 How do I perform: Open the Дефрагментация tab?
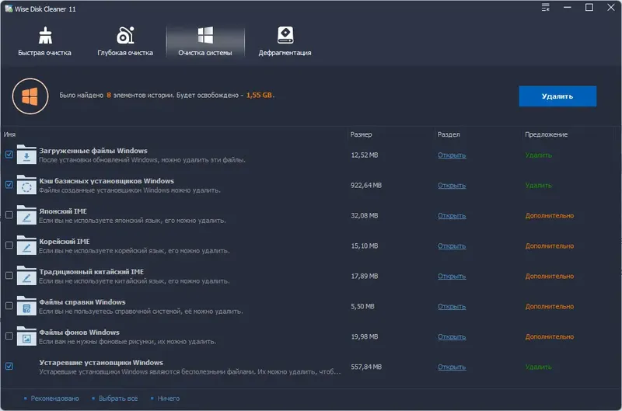coord(285,42)
